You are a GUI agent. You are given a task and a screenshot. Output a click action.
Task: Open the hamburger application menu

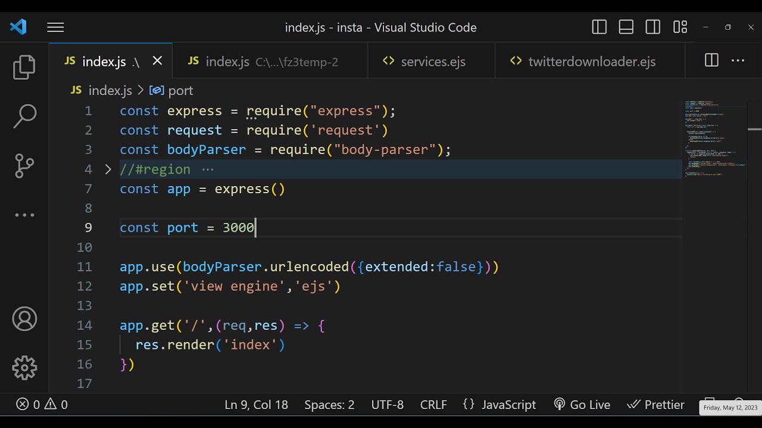(x=55, y=27)
